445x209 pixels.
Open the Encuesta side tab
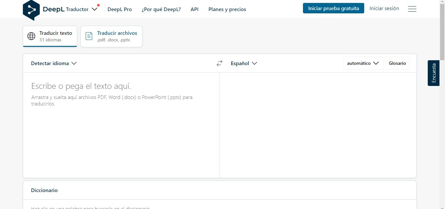coord(434,73)
